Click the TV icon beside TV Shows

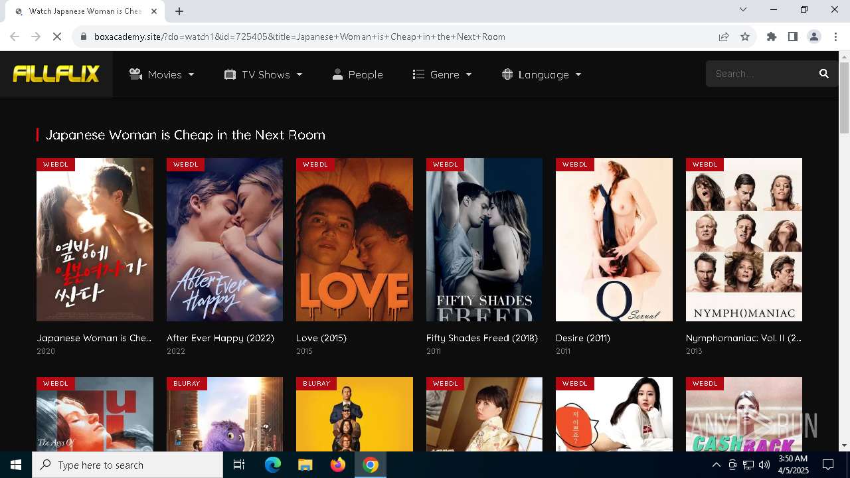[230, 74]
